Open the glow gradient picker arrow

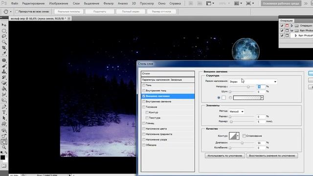pos(262,98)
